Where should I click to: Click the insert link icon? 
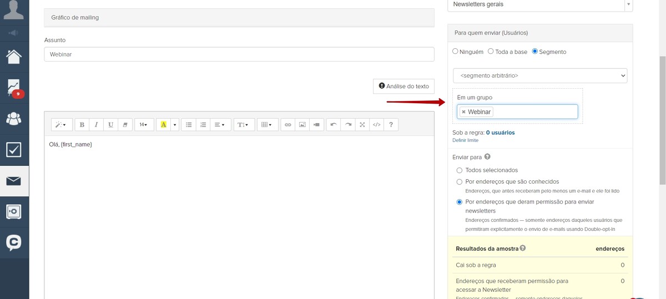[287, 125]
